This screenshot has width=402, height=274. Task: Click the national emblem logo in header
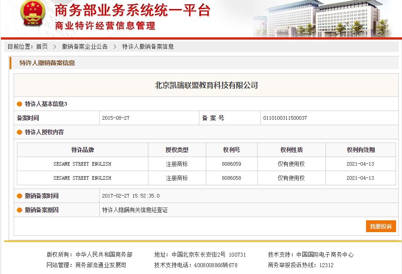[33, 14]
